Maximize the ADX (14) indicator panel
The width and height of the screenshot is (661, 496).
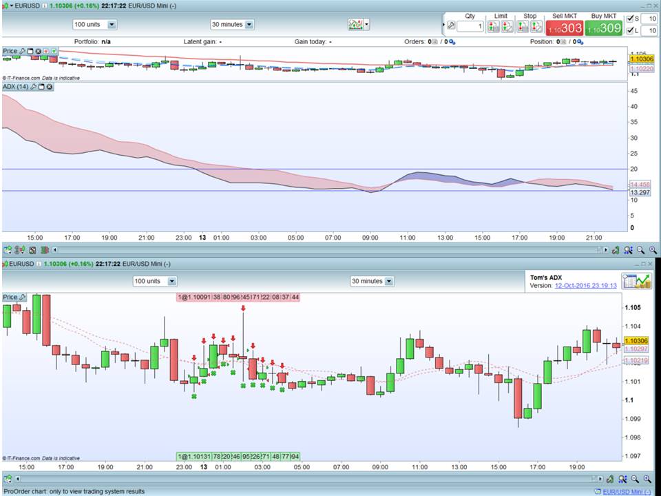point(41,87)
